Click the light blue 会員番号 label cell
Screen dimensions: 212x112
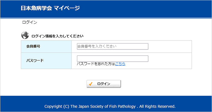tap(46, 47)
